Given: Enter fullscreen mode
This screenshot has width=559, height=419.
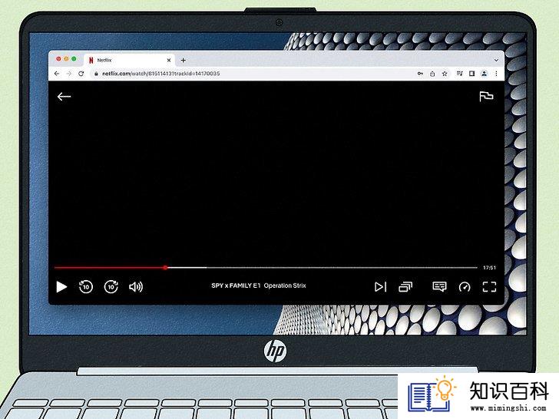Looking at the screenshot, I should point(489,287).
